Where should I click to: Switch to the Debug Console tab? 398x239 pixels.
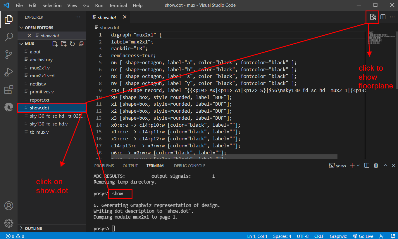[x=189, y=166]
